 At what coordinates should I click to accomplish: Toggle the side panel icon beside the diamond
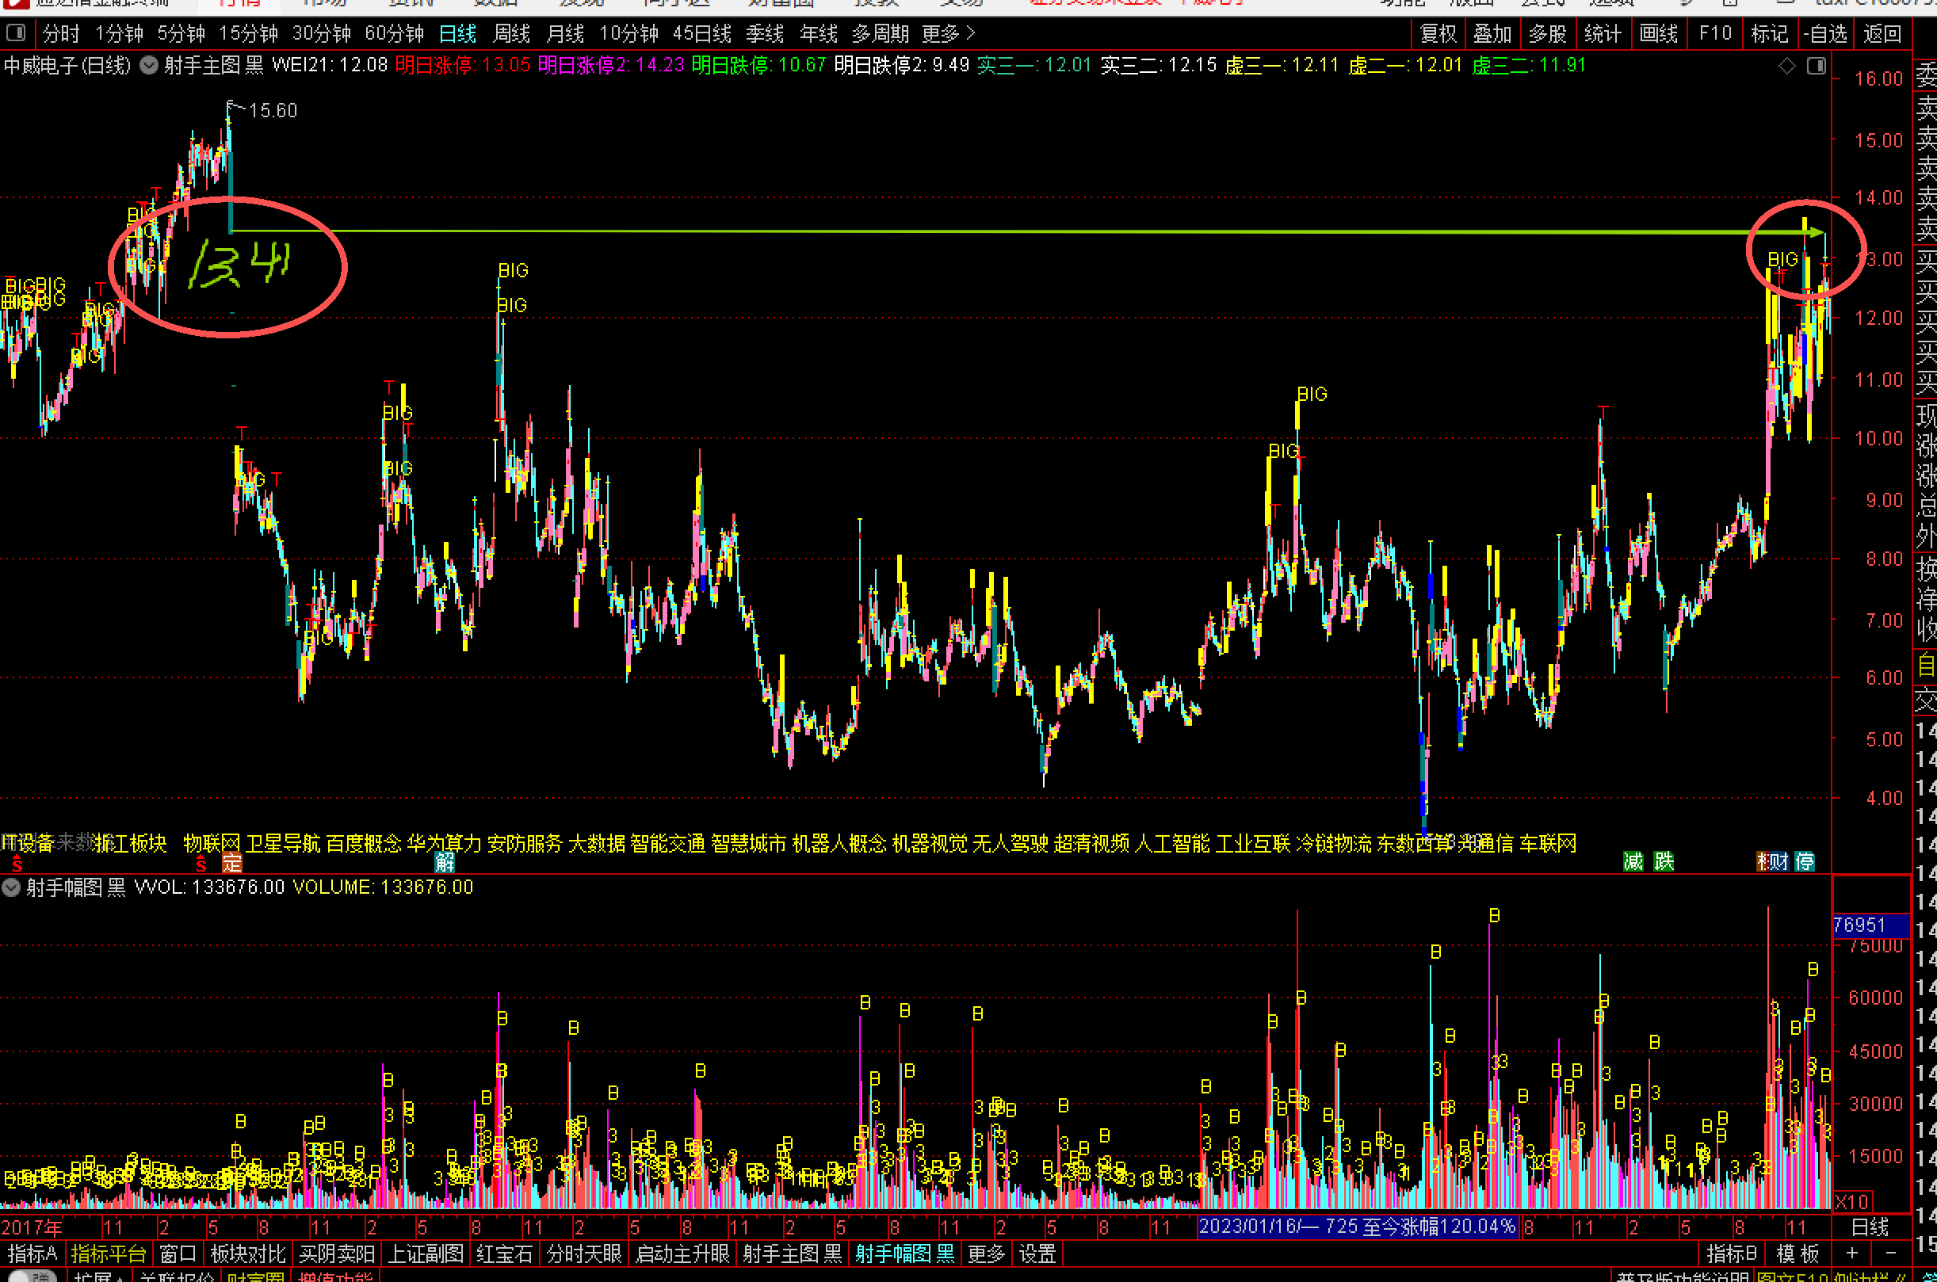1816,67
